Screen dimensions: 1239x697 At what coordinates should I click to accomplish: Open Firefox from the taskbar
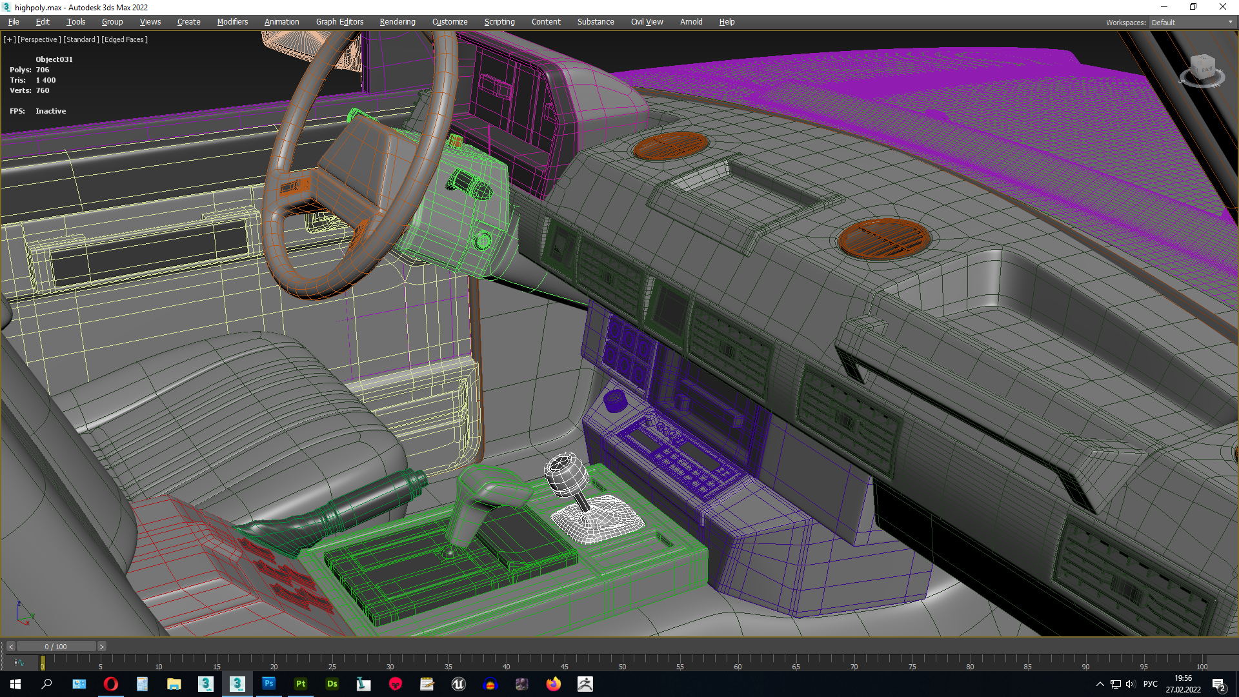(x=554, y=684)
